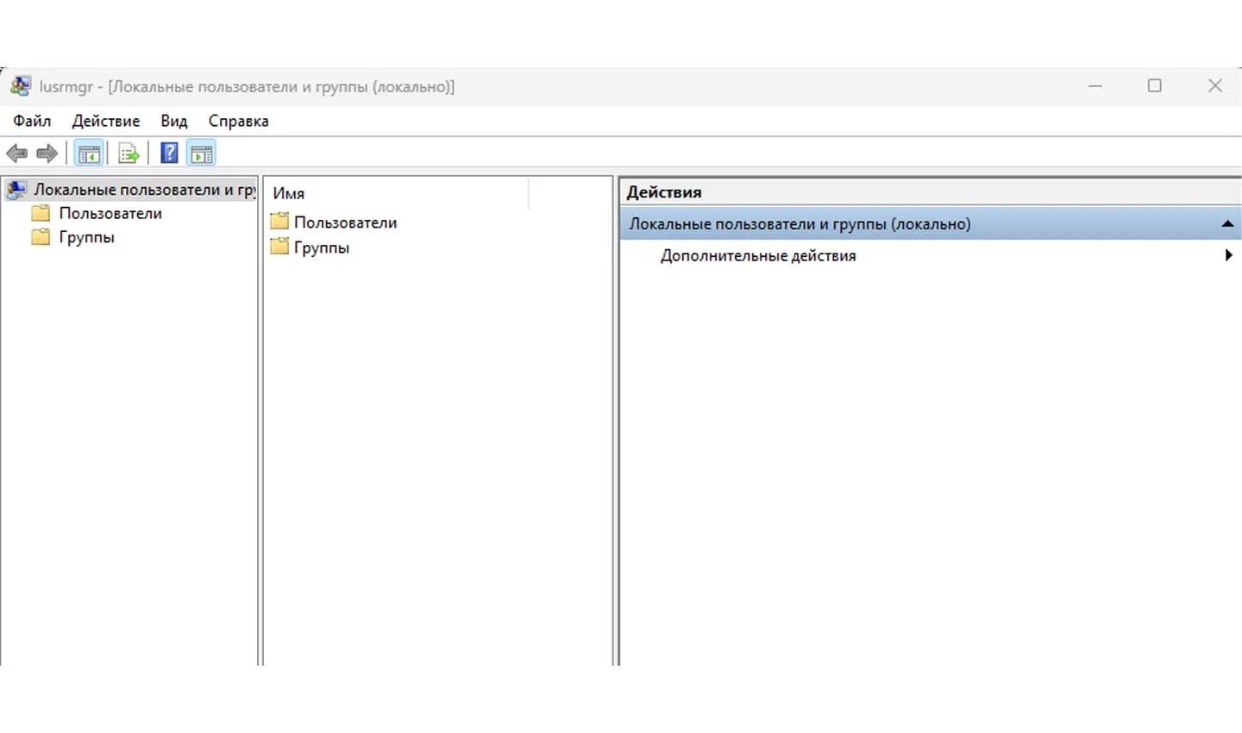Click the Имя column header

tap(397, 193)
